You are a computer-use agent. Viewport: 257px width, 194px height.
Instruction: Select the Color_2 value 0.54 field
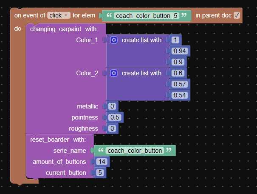(x=180, y=95)
